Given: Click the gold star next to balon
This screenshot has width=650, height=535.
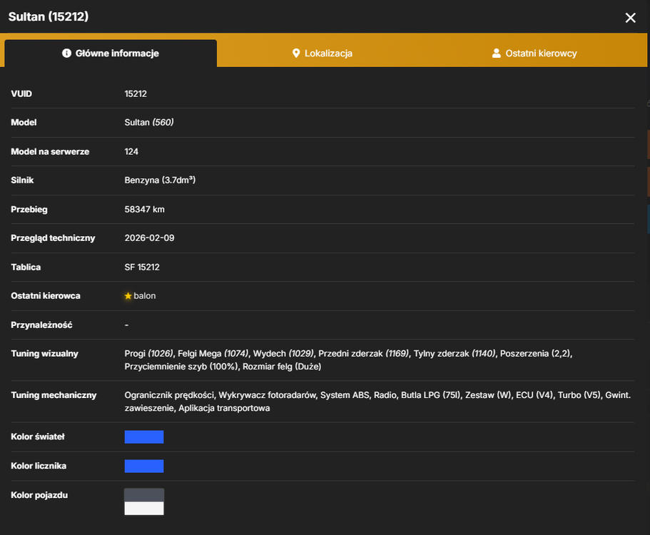Looking at the screenshot, I should tap(128, 296).
